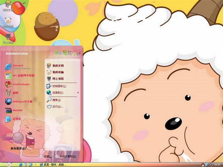The image size is (223, 167).
Task: Open the QQ penguin tray icon
Action: (x=202, y=165)
